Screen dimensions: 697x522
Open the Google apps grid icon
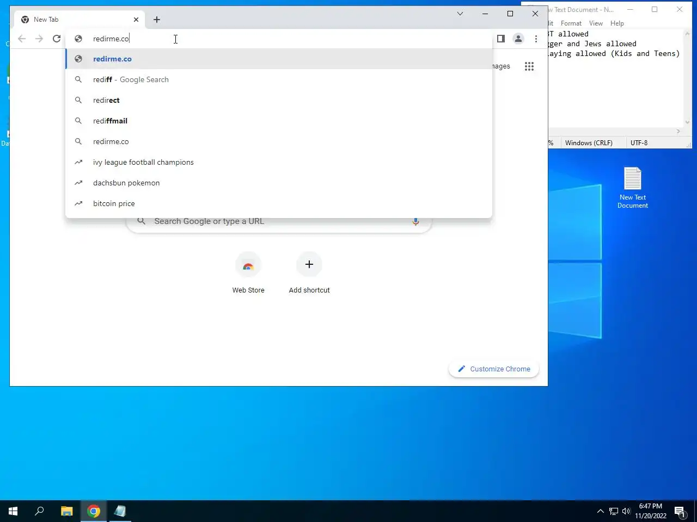[x=529, y=66]
